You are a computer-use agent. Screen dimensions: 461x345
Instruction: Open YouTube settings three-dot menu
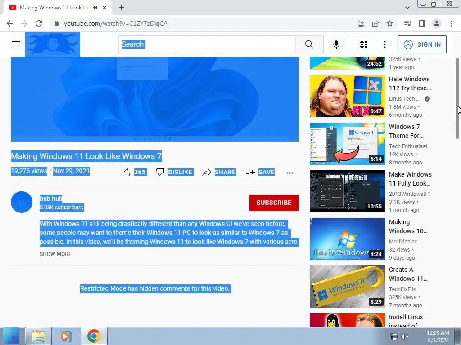click(384, 44)
